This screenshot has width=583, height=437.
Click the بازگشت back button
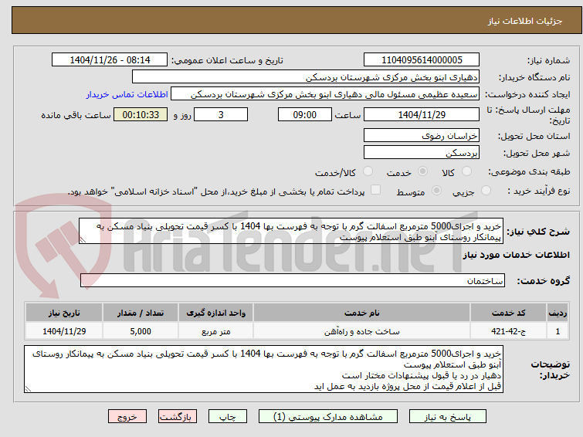(178, 417)
